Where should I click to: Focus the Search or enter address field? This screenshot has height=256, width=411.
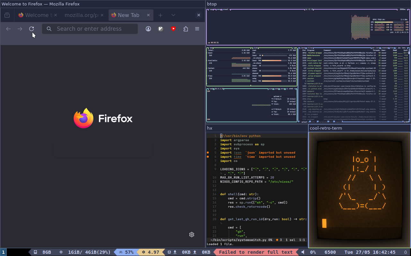tap(90, 29)
